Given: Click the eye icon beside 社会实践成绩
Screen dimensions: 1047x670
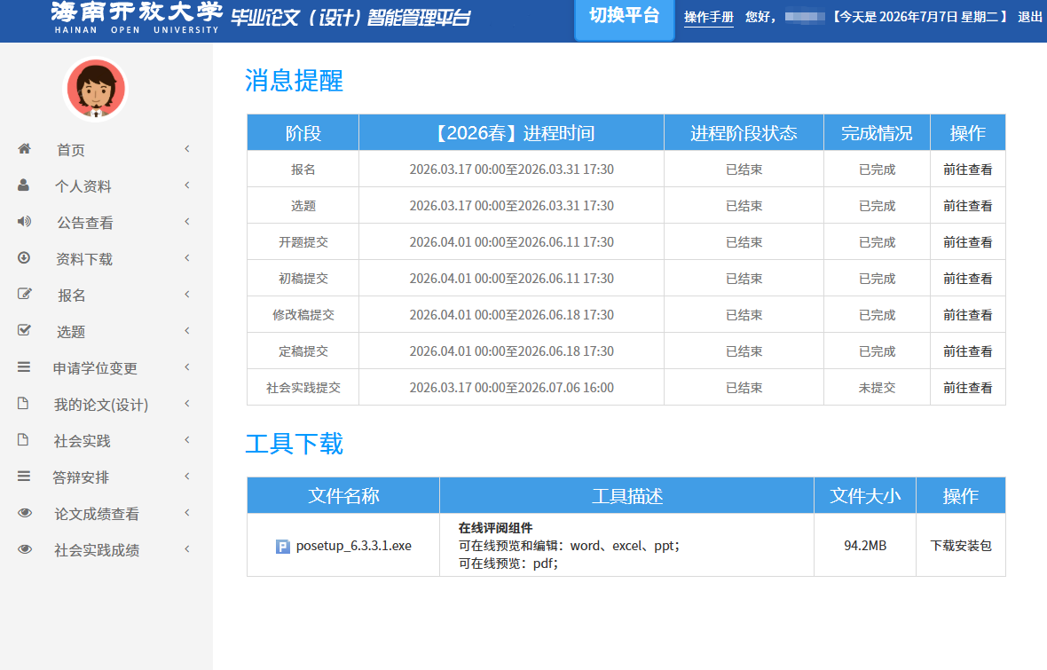Looking at the screenshot, I should pyautogui.click(x=25, y=549).
